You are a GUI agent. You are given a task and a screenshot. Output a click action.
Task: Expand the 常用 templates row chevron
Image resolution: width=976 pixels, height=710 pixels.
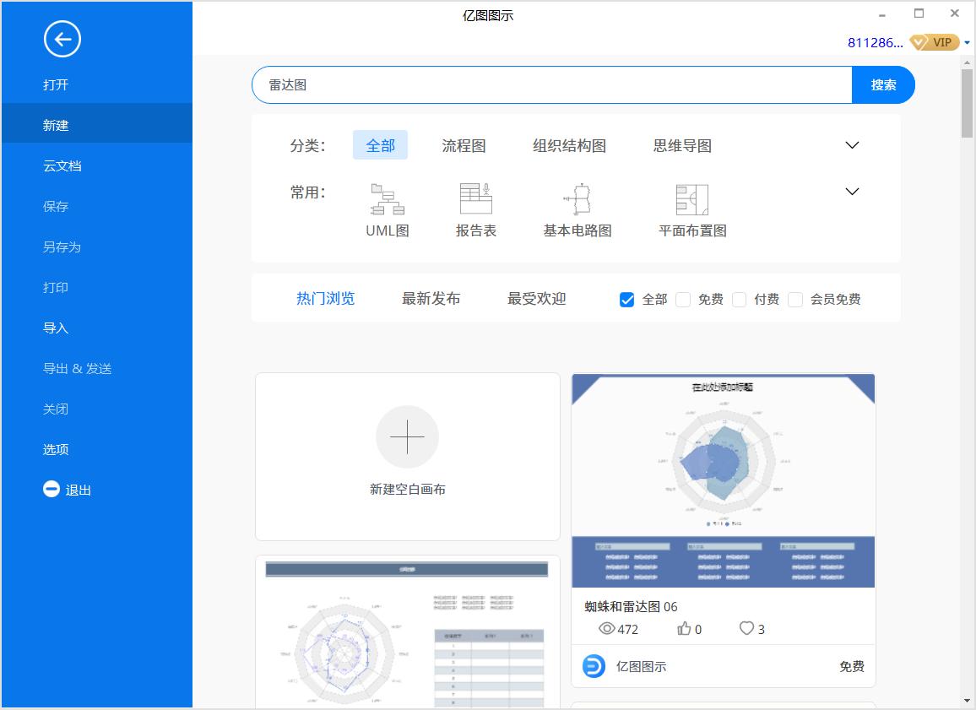coord(851,192)
